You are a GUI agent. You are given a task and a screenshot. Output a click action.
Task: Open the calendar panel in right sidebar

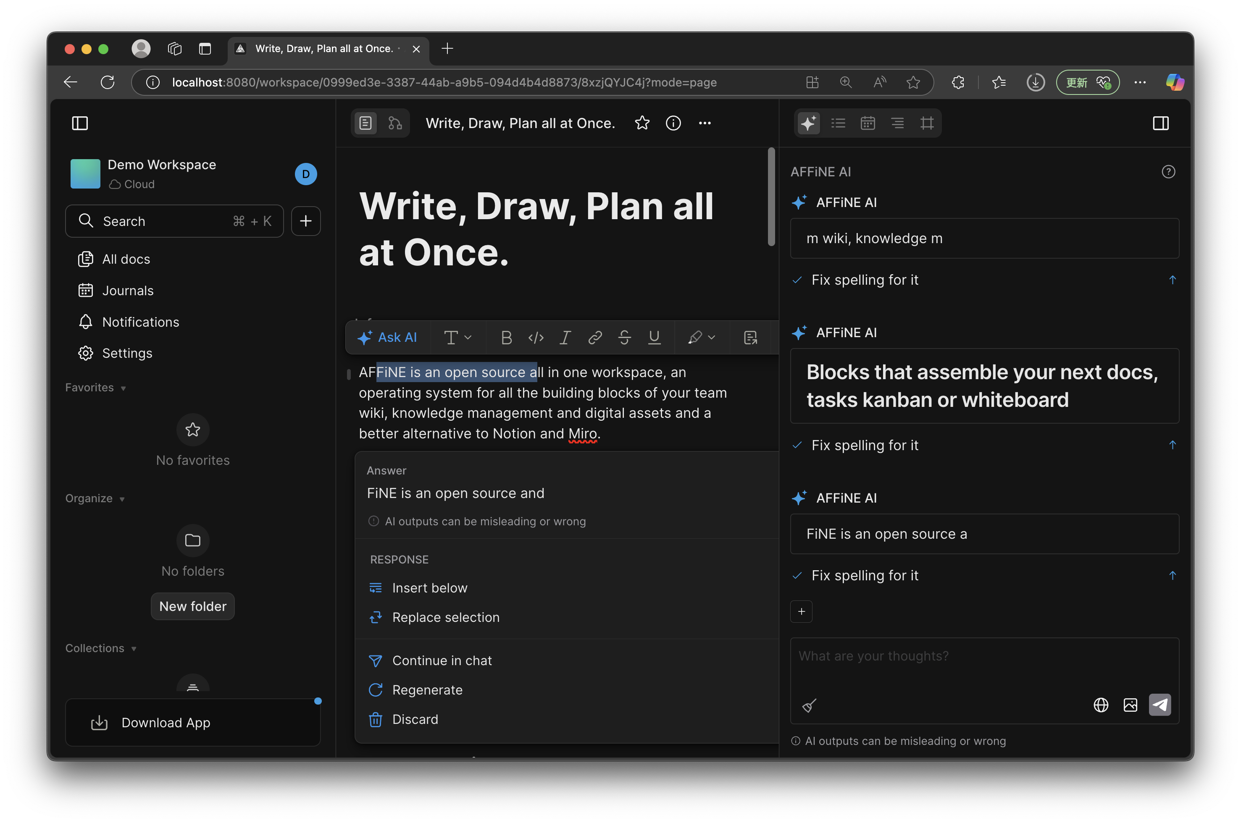[x=868, y=123]
